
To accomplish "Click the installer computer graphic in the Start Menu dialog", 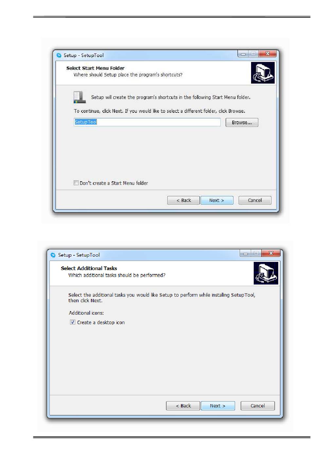I will 263,73.
